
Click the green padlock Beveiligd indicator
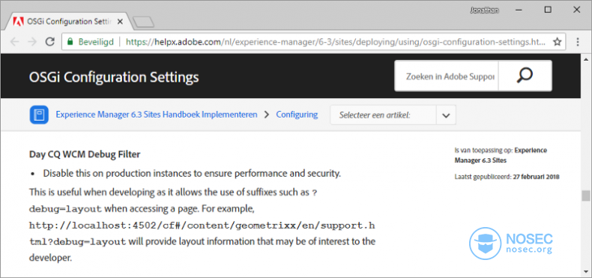point(90,41)
